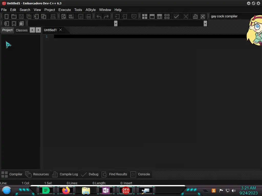The image size is (262, 196).
Task: Open File Explorer from the taskbar
Action: (x=86, y=191)
